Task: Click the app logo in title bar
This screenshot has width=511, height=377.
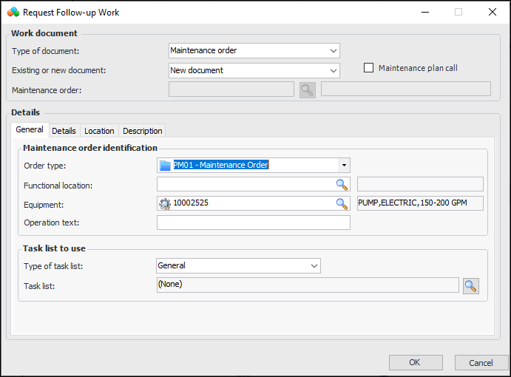Action: 13,12
